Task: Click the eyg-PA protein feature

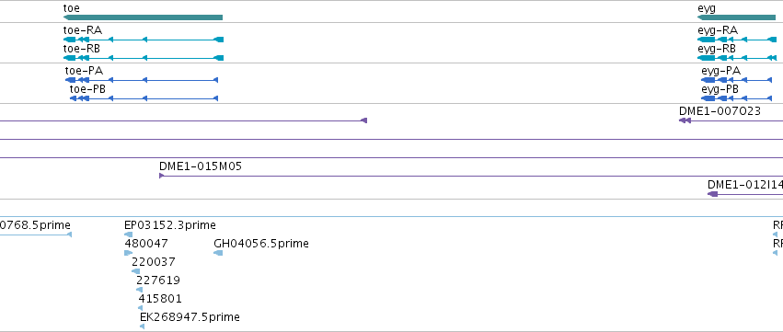Action: (737, 80)
